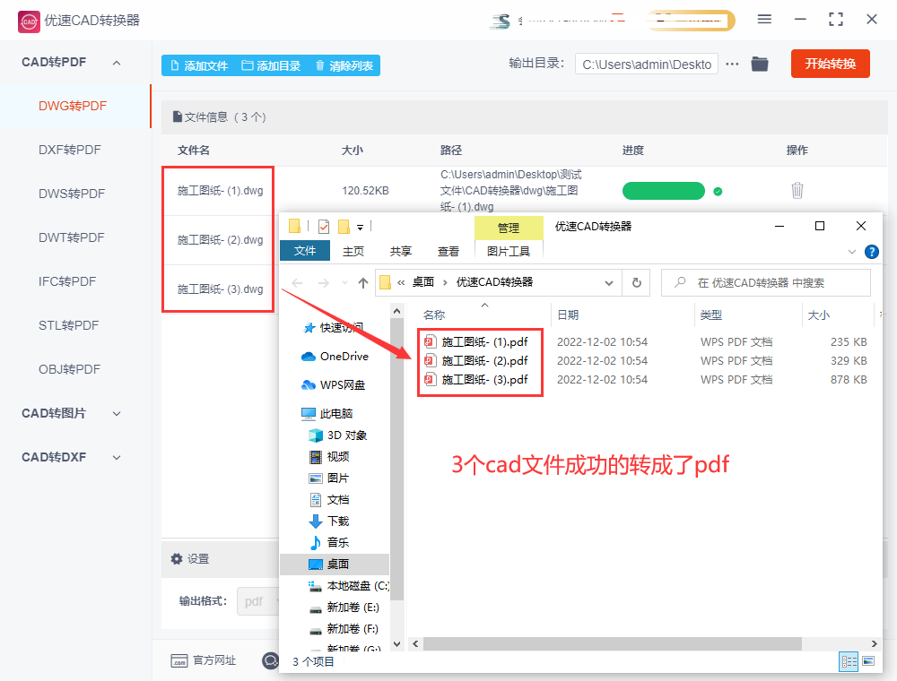Open the 主页 ribbon tab
Image resolution: width=897 pixels, height=681 pixels.
(x=353, y=252)
